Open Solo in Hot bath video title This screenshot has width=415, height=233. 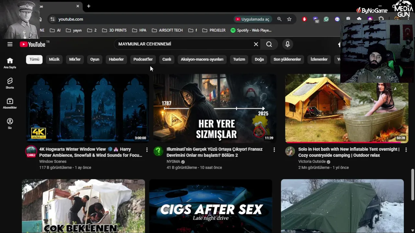pos(349,152)
